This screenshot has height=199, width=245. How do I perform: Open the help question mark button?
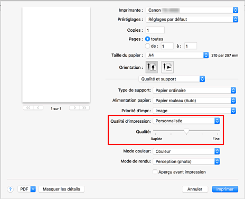(11, 189)
